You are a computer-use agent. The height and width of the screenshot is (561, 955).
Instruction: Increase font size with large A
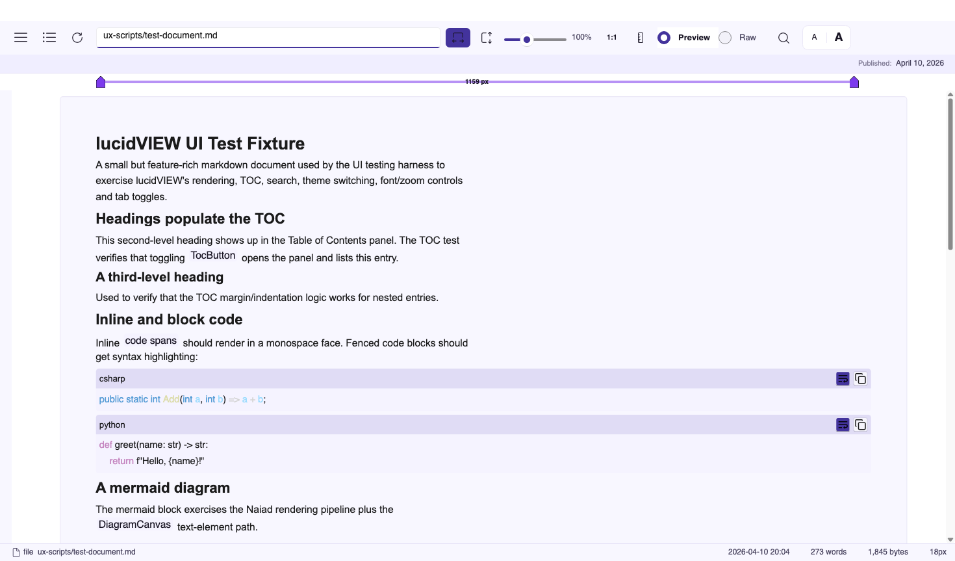[x=839, y=37]
